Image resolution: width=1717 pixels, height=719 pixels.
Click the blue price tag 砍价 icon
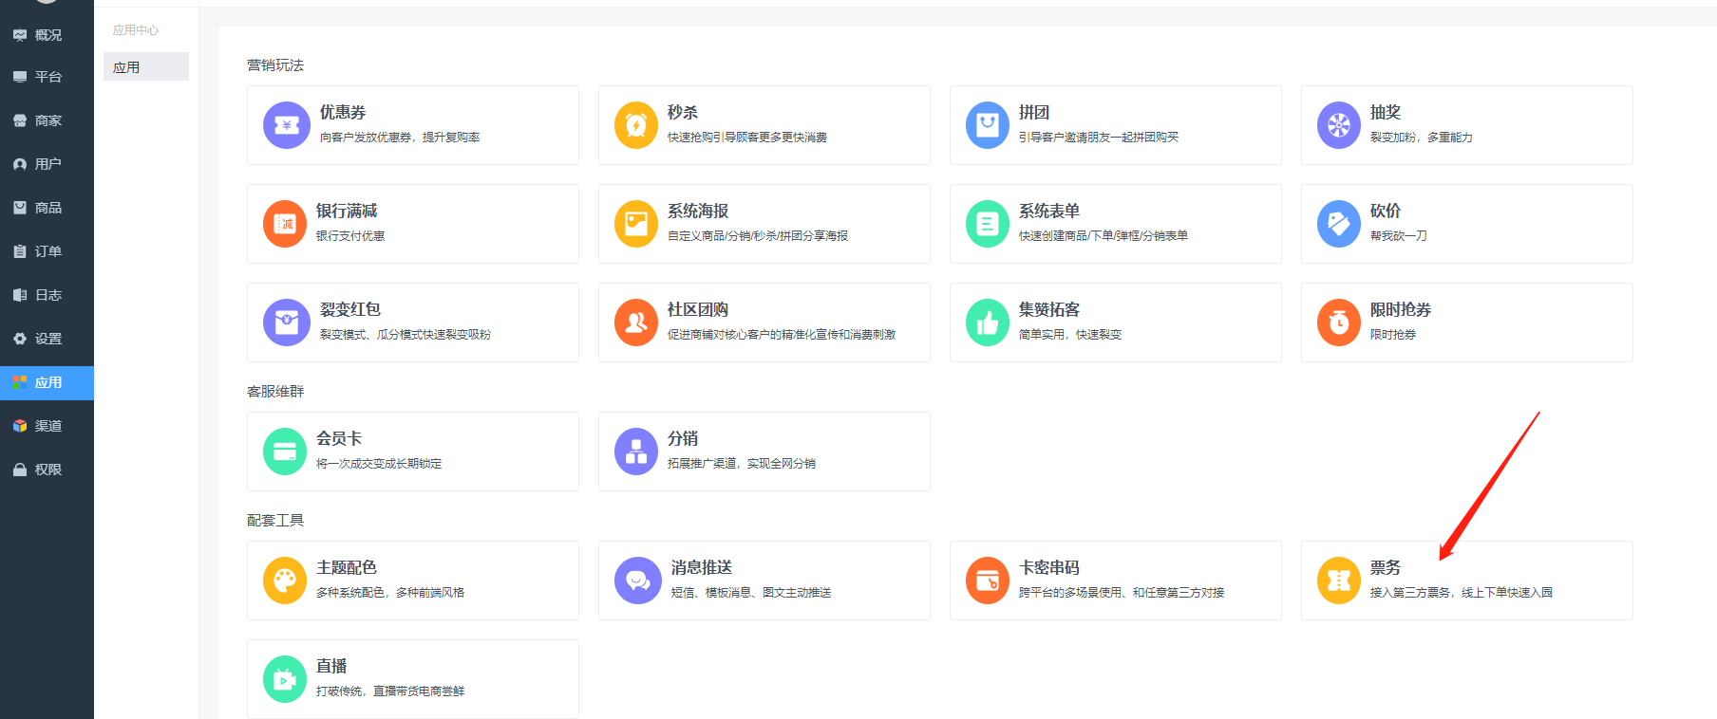tap(1339, 224)
